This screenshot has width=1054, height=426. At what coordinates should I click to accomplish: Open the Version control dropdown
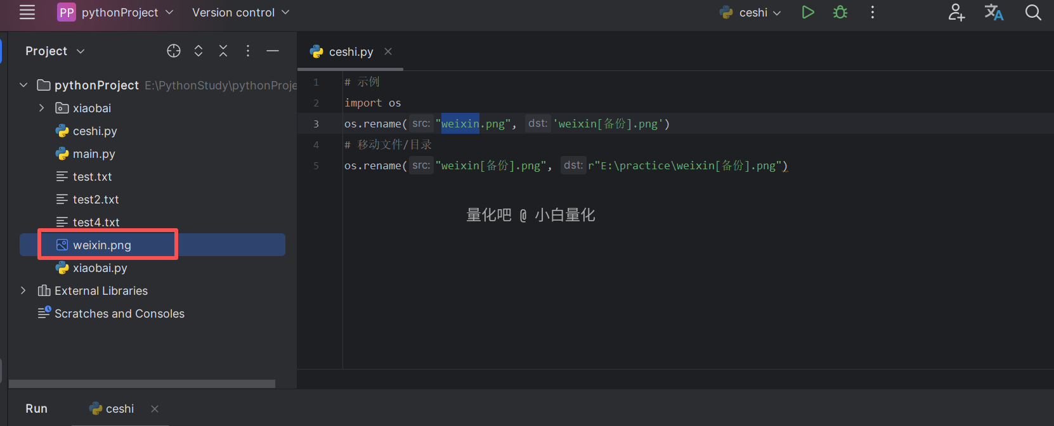pyautogui.click(x=240, y=12)
